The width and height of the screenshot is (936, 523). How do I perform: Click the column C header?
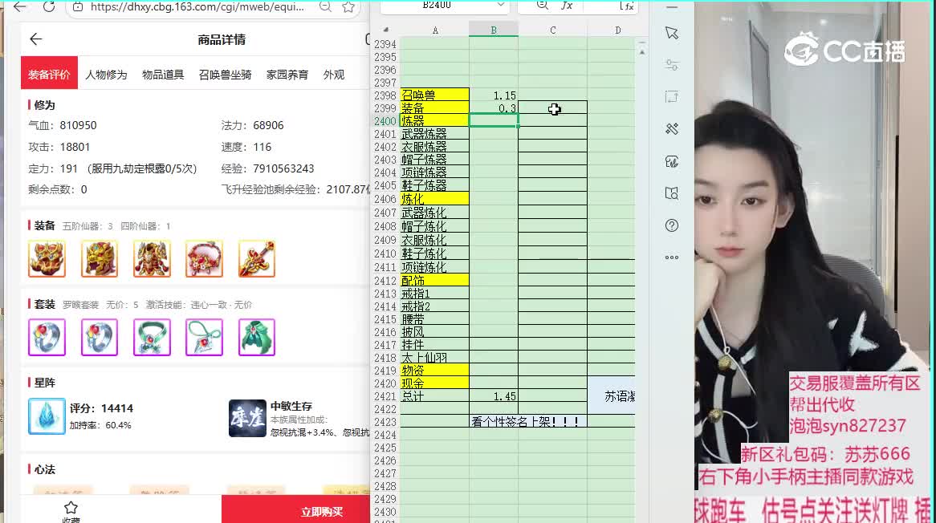pos(552,30)
